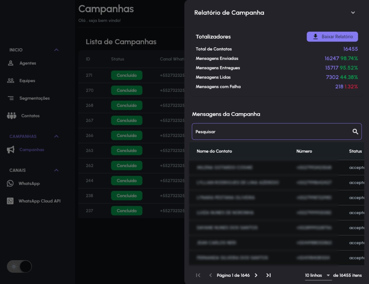
Task: Toggle the dark/light theme switch
Action: 19,267
